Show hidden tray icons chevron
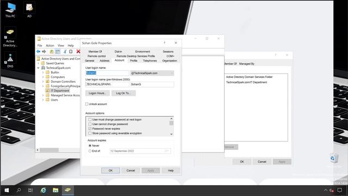This screenshot has height=196, width=348. pos(326,190)
